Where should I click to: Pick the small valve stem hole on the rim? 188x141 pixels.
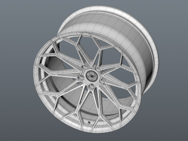pos(89,123)
